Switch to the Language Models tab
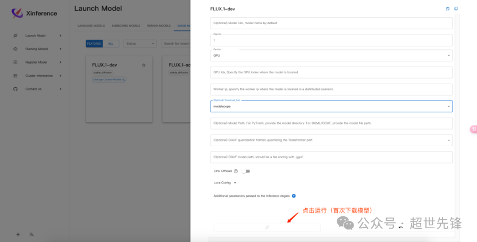 coord(91,26)
